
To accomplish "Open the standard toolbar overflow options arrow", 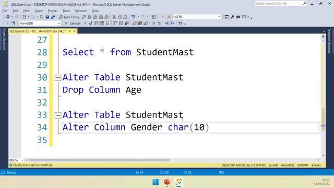I will point(252,17).
